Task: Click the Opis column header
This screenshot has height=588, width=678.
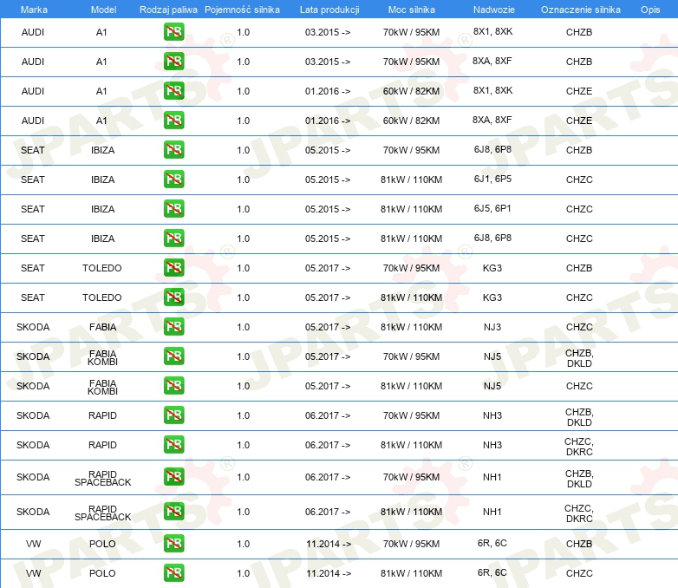Action: point(649,9)
